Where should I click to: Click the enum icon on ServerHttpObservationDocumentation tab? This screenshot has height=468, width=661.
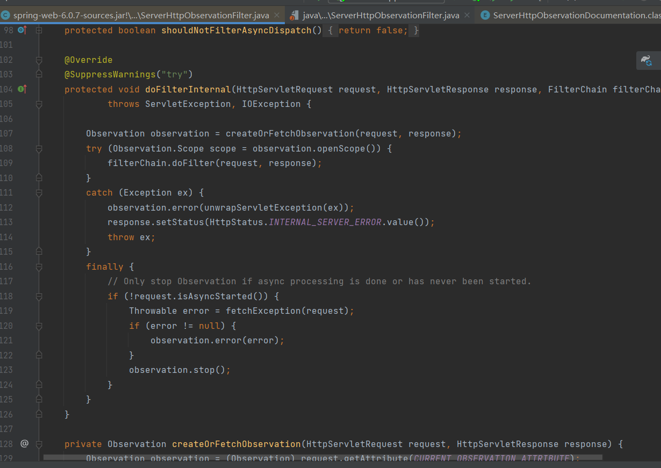tap(484, 16)
